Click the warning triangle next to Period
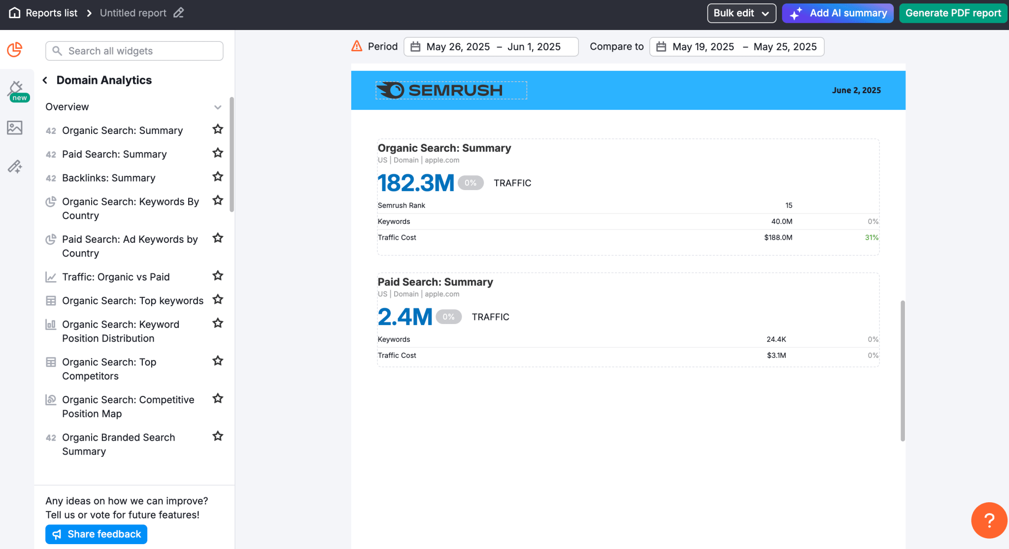This screenshot has width=1009, height=549. pos(356,46)
